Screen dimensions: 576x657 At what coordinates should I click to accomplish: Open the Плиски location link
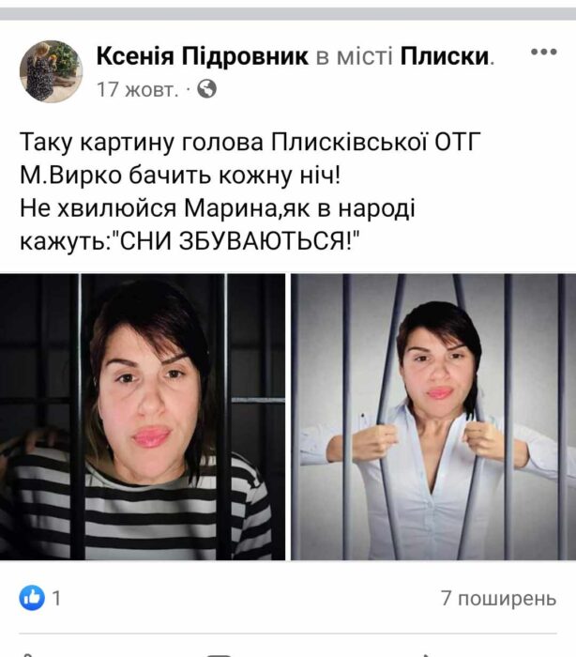point(445,56)
